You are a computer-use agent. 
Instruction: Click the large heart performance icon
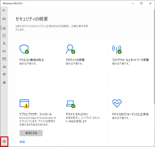point(117,103)
